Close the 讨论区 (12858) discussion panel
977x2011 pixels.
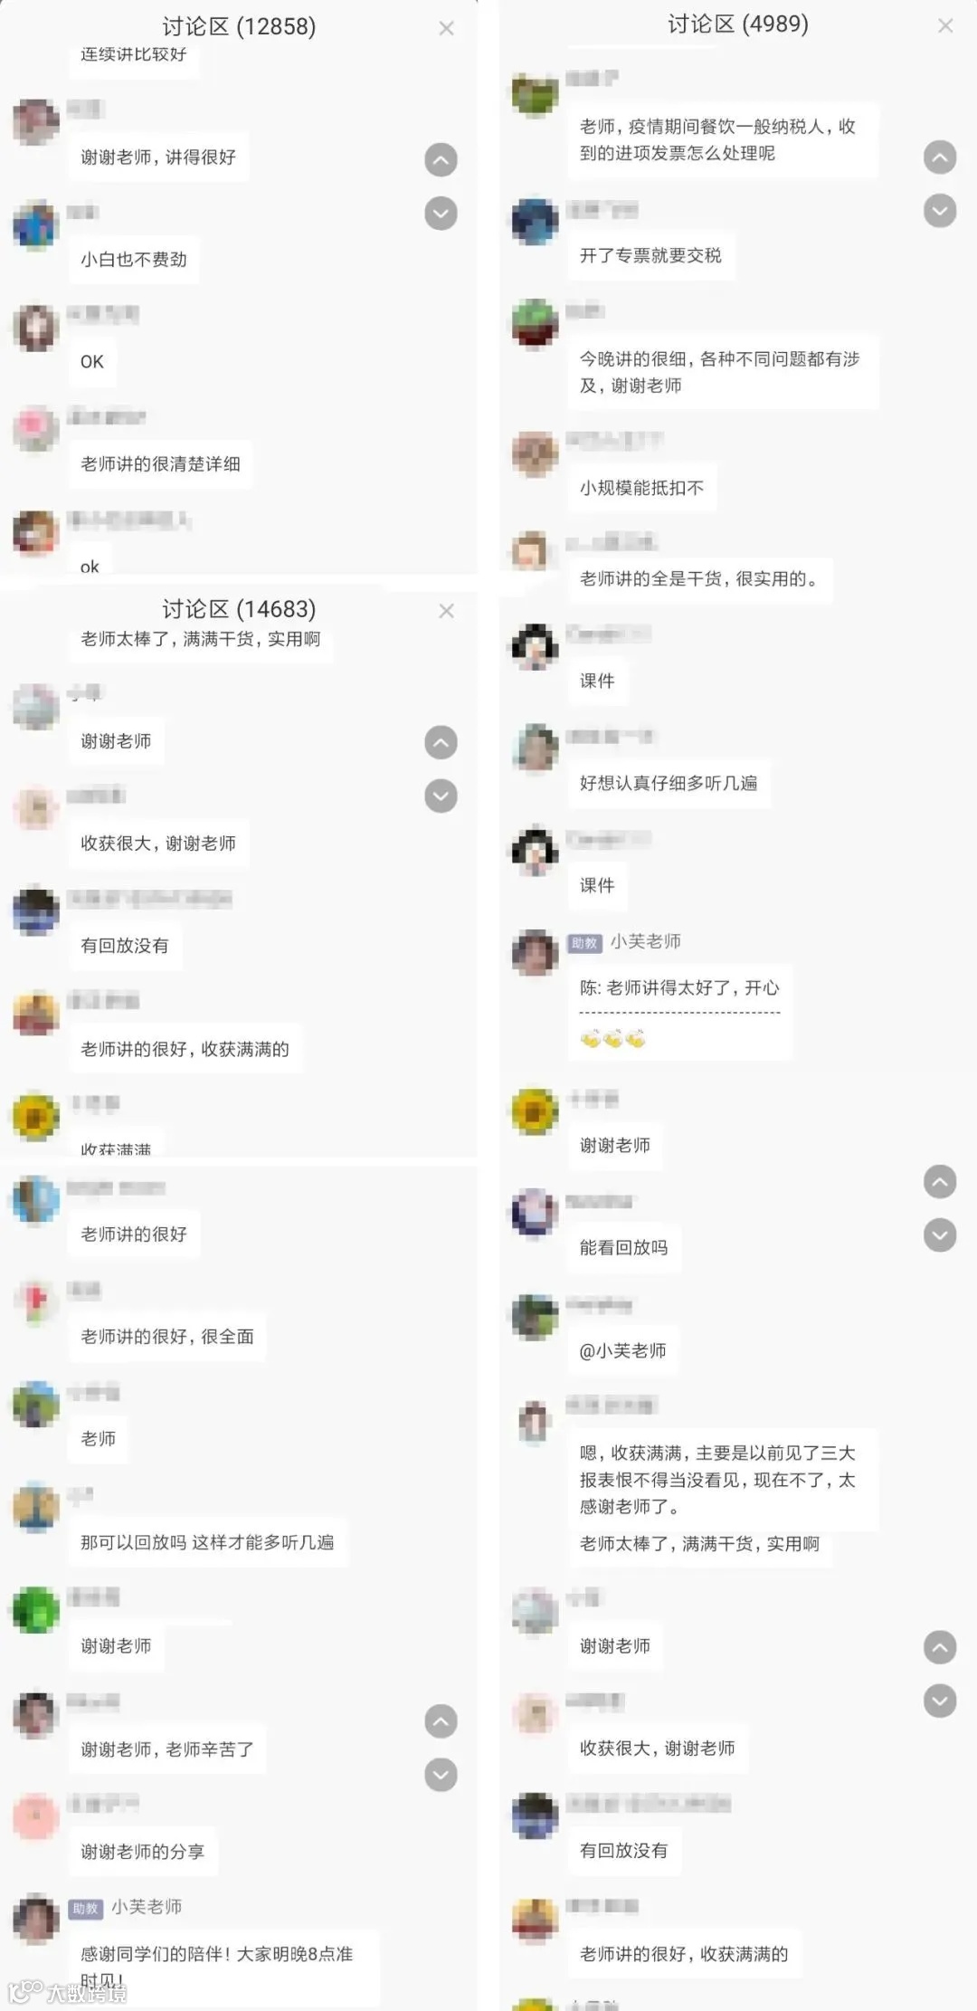pyautogui.click(x=446, y=29)
